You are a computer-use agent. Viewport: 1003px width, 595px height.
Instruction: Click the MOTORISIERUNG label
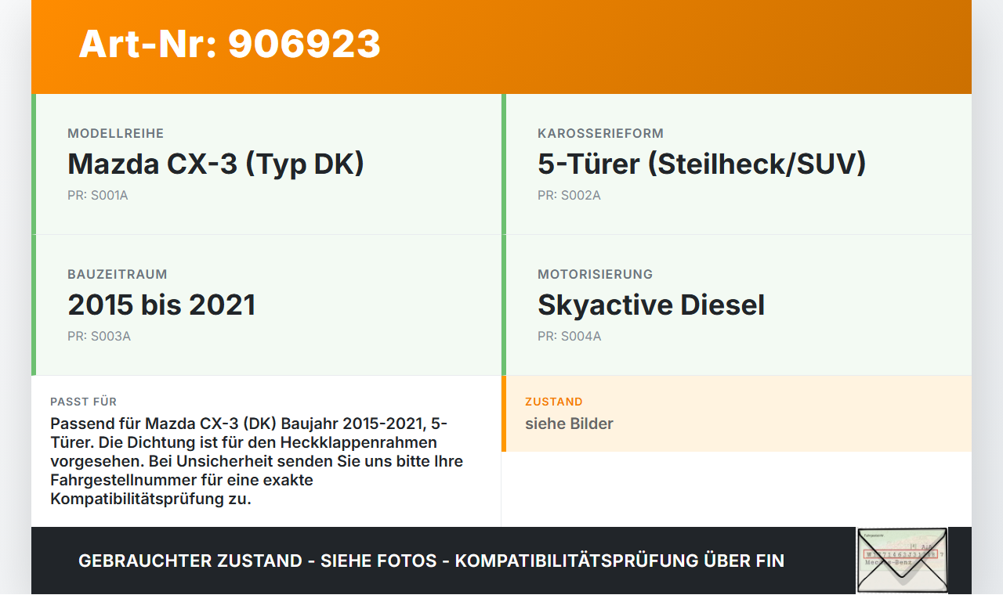pyautogui.click(x=596, y=275)
